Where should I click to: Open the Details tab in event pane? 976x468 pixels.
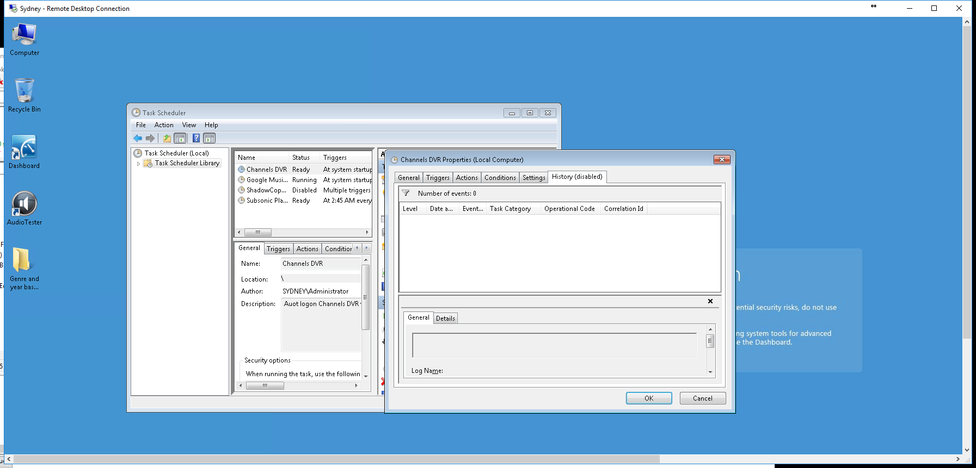[445, 319]
